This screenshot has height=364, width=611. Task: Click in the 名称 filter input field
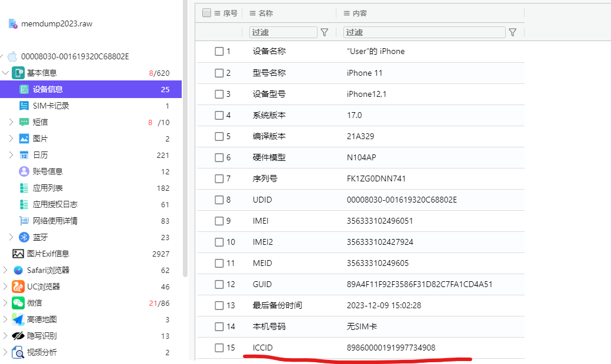point(283,32)
